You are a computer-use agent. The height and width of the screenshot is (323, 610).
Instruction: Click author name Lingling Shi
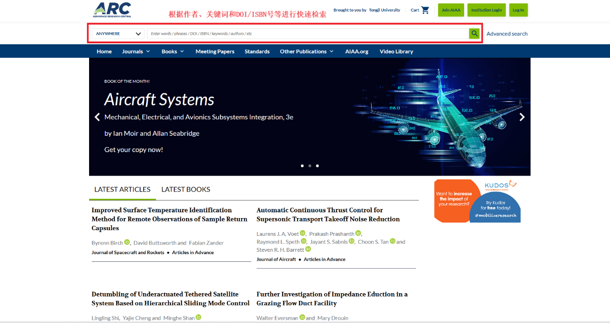pyautogui.click(x=104, y=318)
